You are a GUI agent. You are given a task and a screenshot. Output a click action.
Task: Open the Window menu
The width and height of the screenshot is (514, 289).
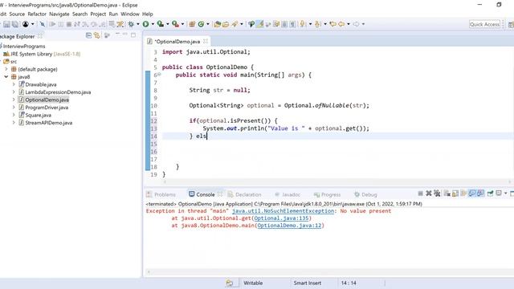130,14
